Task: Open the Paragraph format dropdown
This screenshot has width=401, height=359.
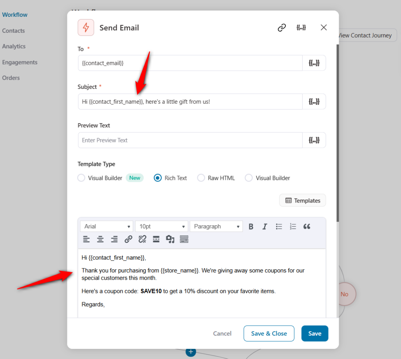Action: coord(216,226)
